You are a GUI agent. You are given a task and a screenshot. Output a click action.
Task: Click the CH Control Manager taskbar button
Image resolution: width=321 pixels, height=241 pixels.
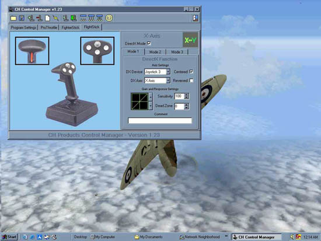pyautogui.click(x=256, y=237)
